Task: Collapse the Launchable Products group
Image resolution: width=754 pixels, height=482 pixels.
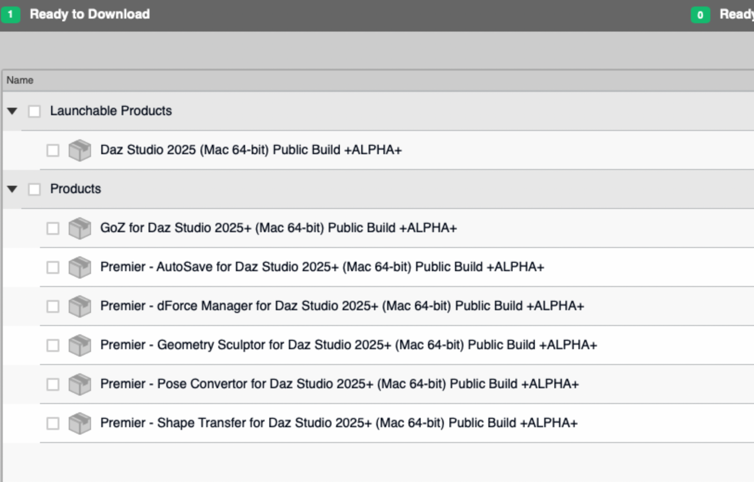Action: pyautogui.click(x=13, y=111)
